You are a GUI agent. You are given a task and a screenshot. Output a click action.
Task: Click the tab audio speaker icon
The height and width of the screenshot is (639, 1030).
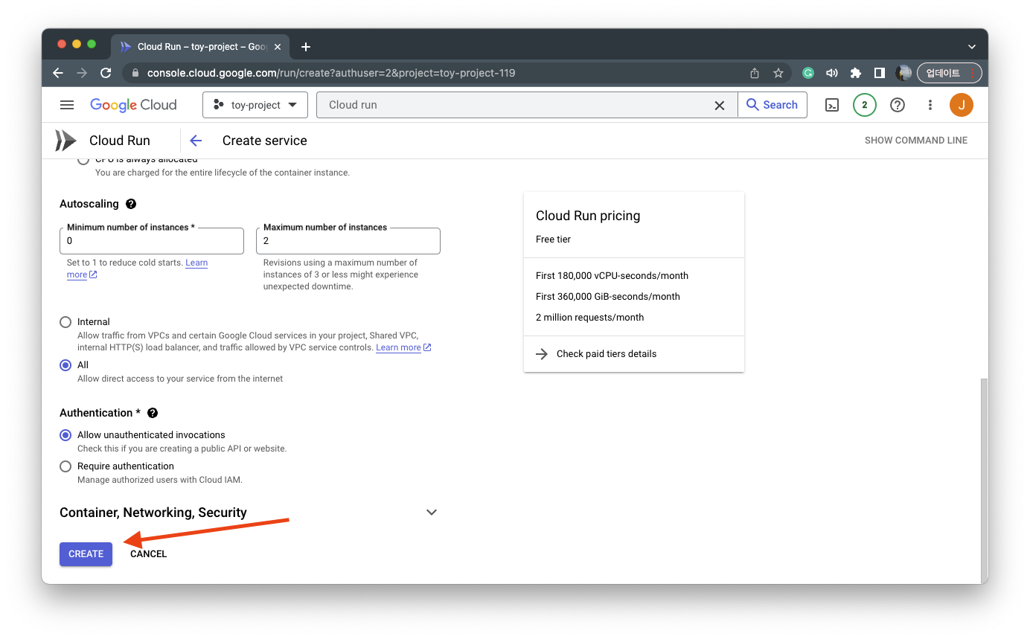point(832,73)
